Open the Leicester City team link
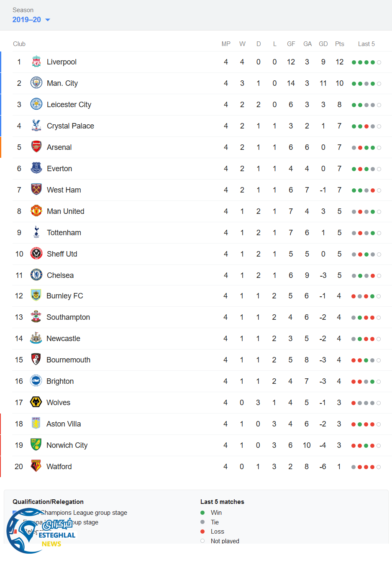The image size is (392, 565). pos(69,105)
